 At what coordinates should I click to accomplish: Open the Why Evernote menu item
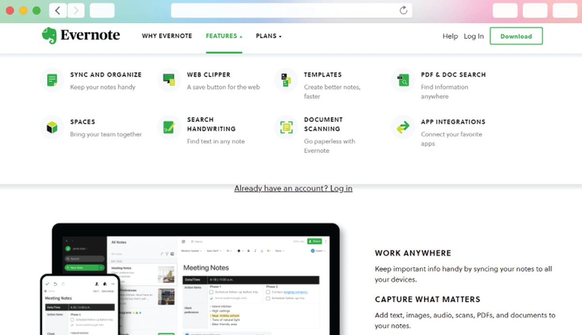pos(167,36)
